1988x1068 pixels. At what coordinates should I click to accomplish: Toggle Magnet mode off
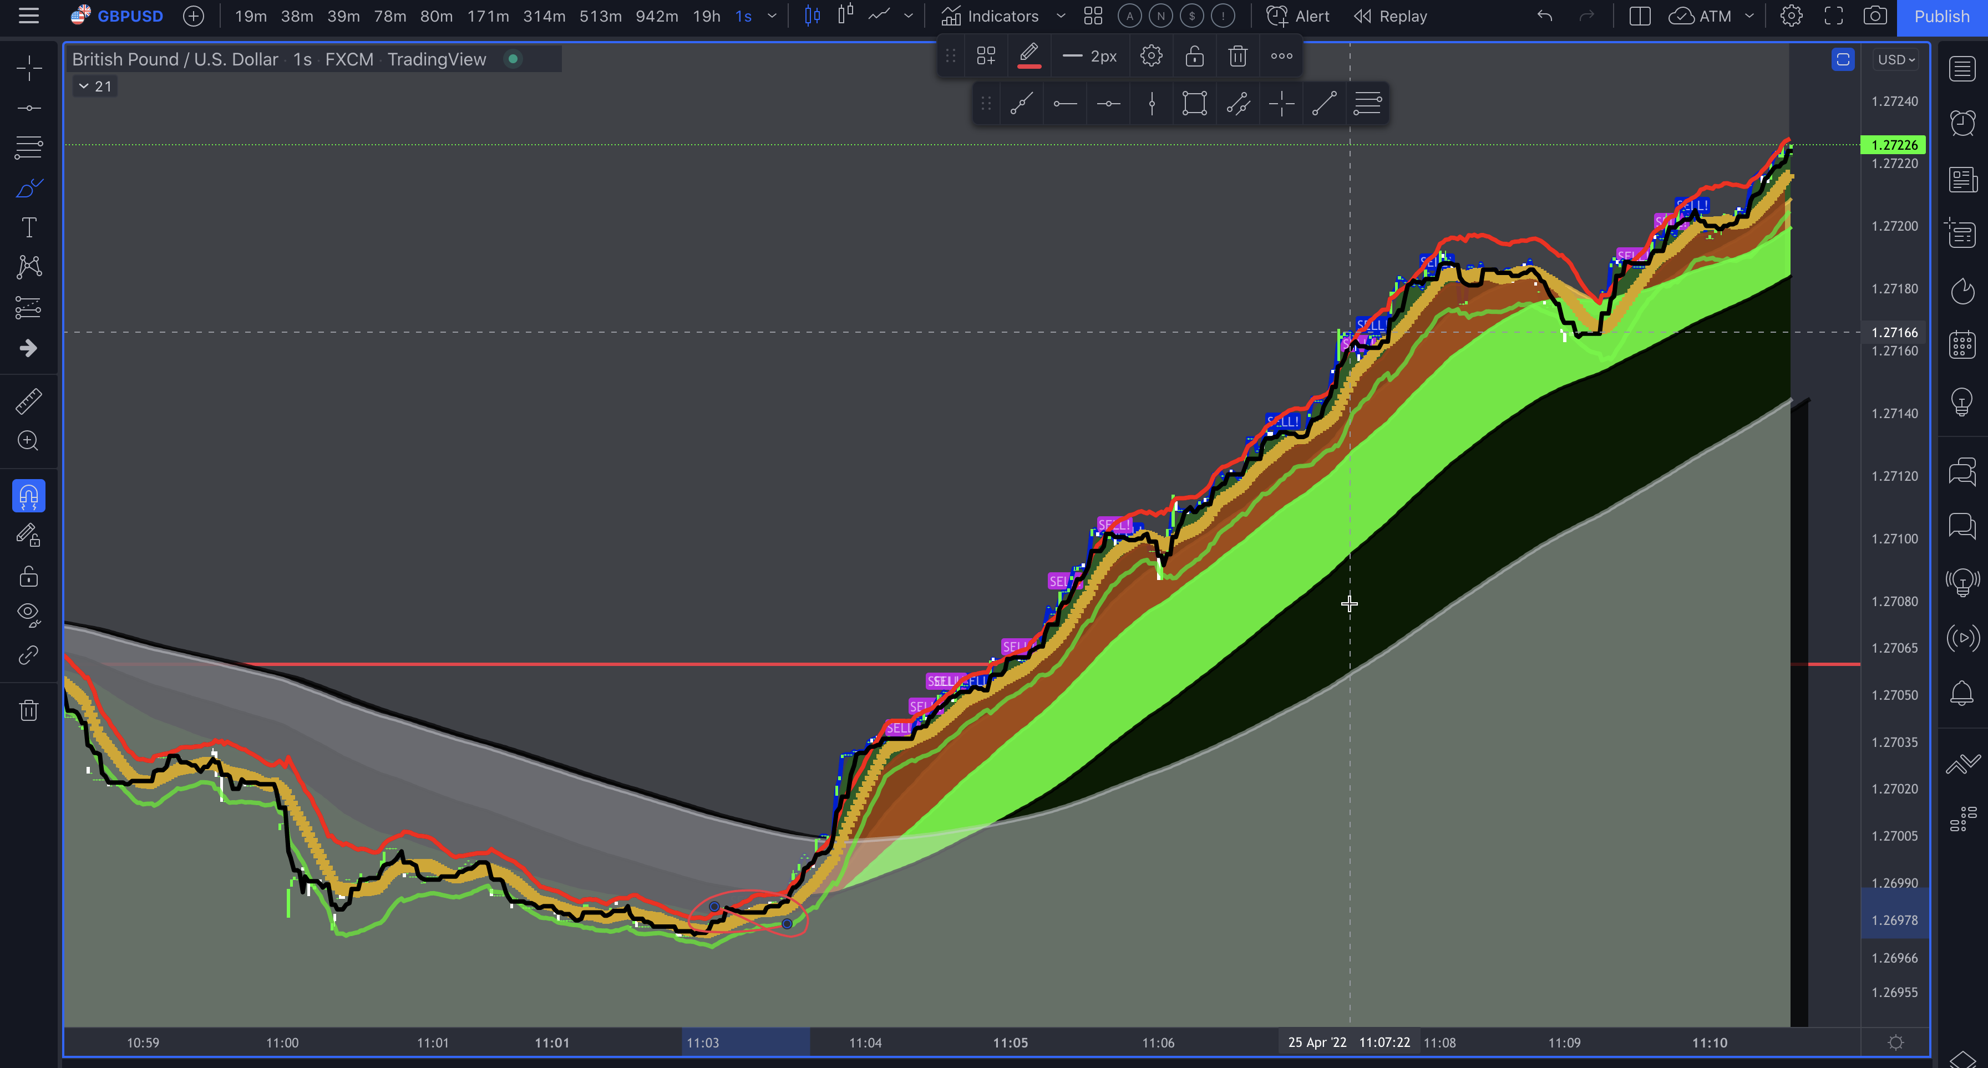tap(28, 496)
